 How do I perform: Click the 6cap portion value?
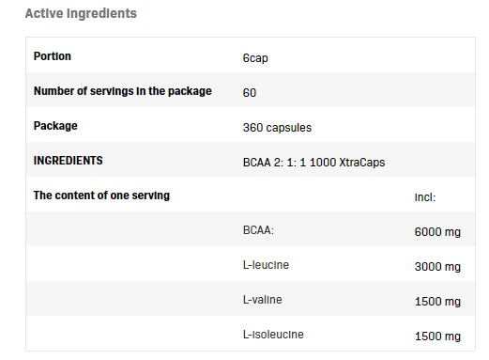click(255, 58)
